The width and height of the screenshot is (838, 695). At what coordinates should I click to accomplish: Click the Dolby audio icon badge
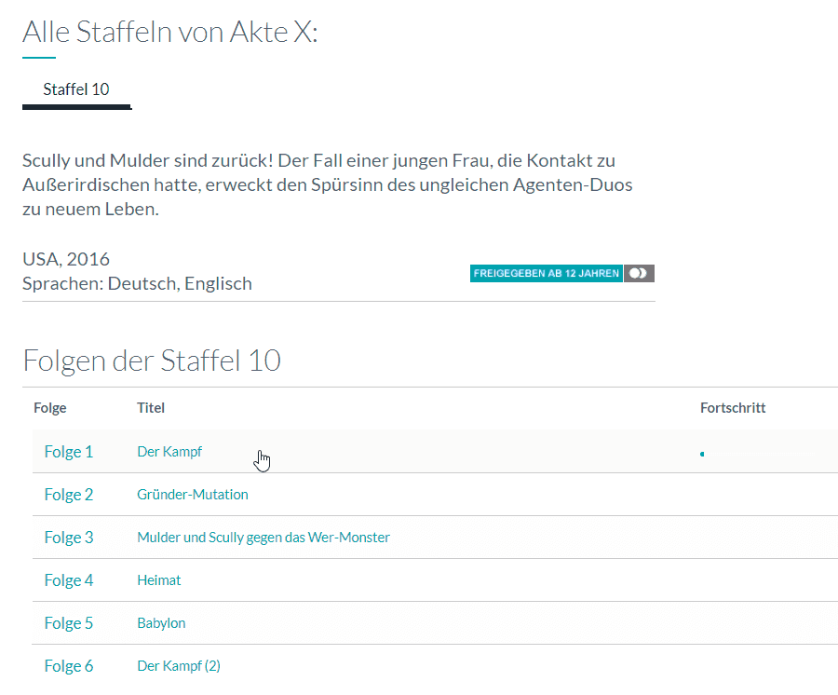(639, 273)
